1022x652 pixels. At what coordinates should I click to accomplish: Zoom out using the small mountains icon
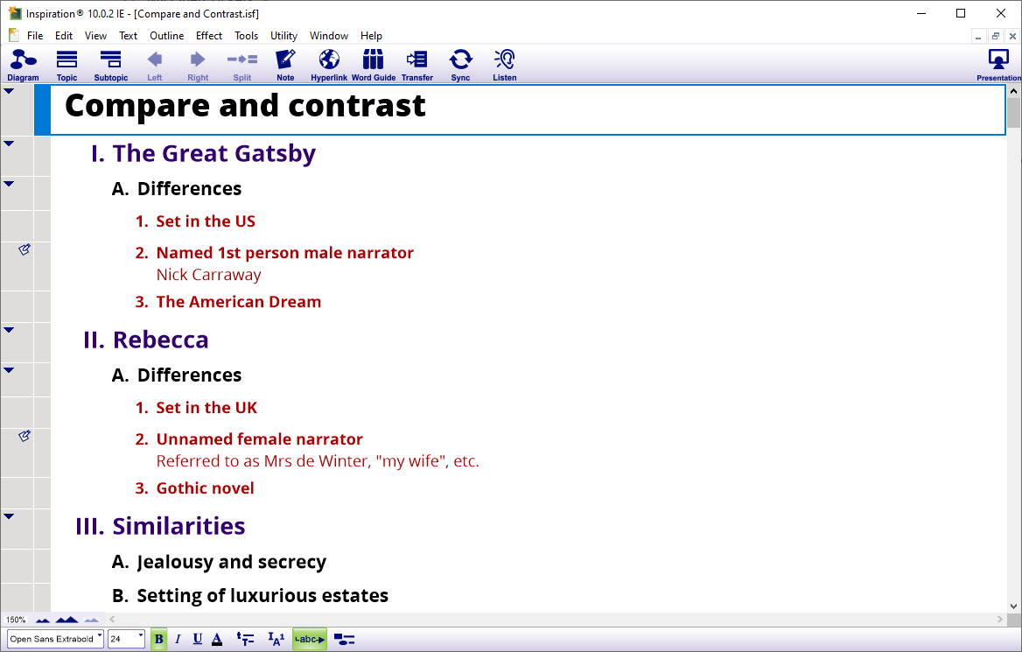[x=42, y=620]
